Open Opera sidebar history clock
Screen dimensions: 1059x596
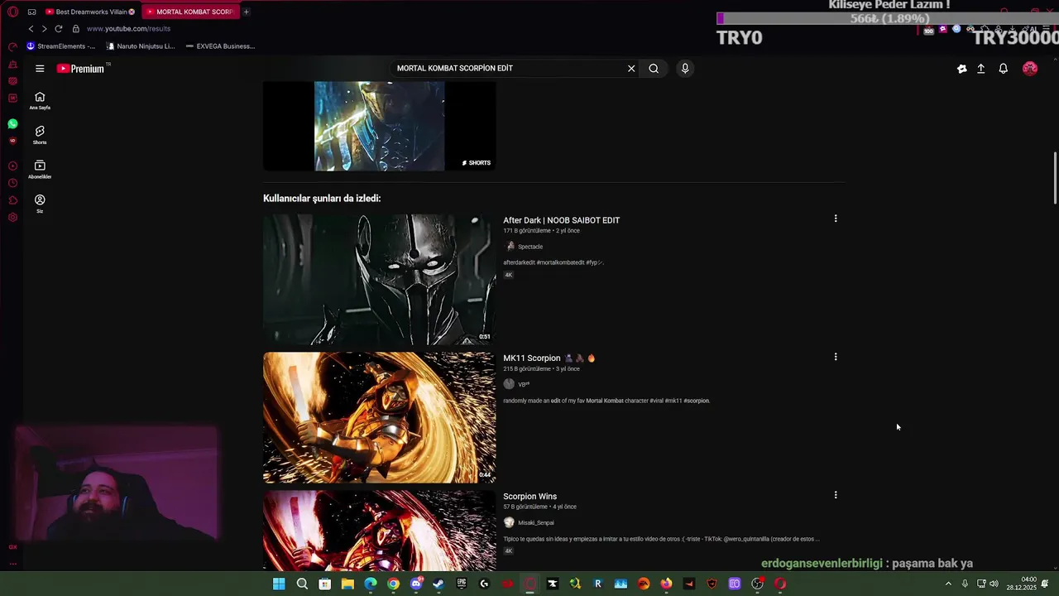click(12, 183)
